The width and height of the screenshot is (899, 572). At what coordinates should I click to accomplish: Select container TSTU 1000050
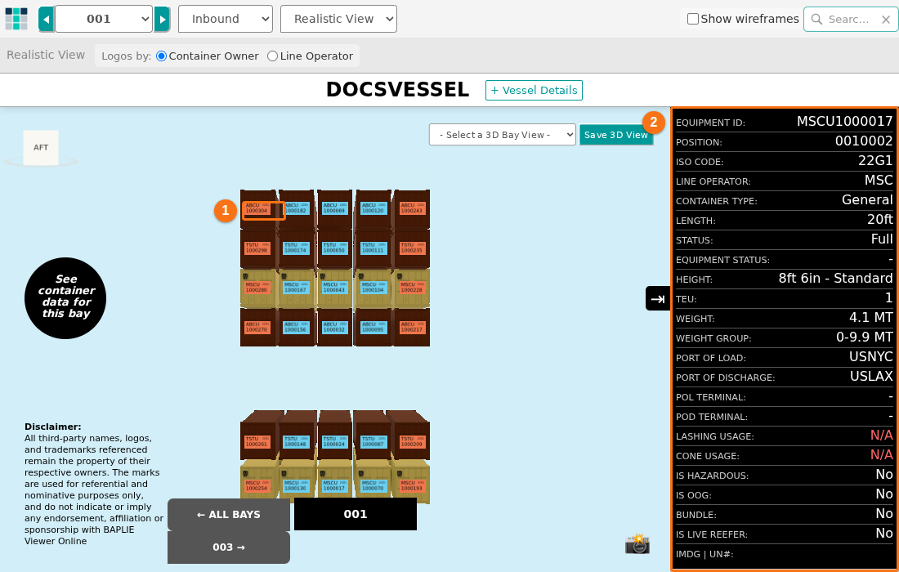[334, 248]
